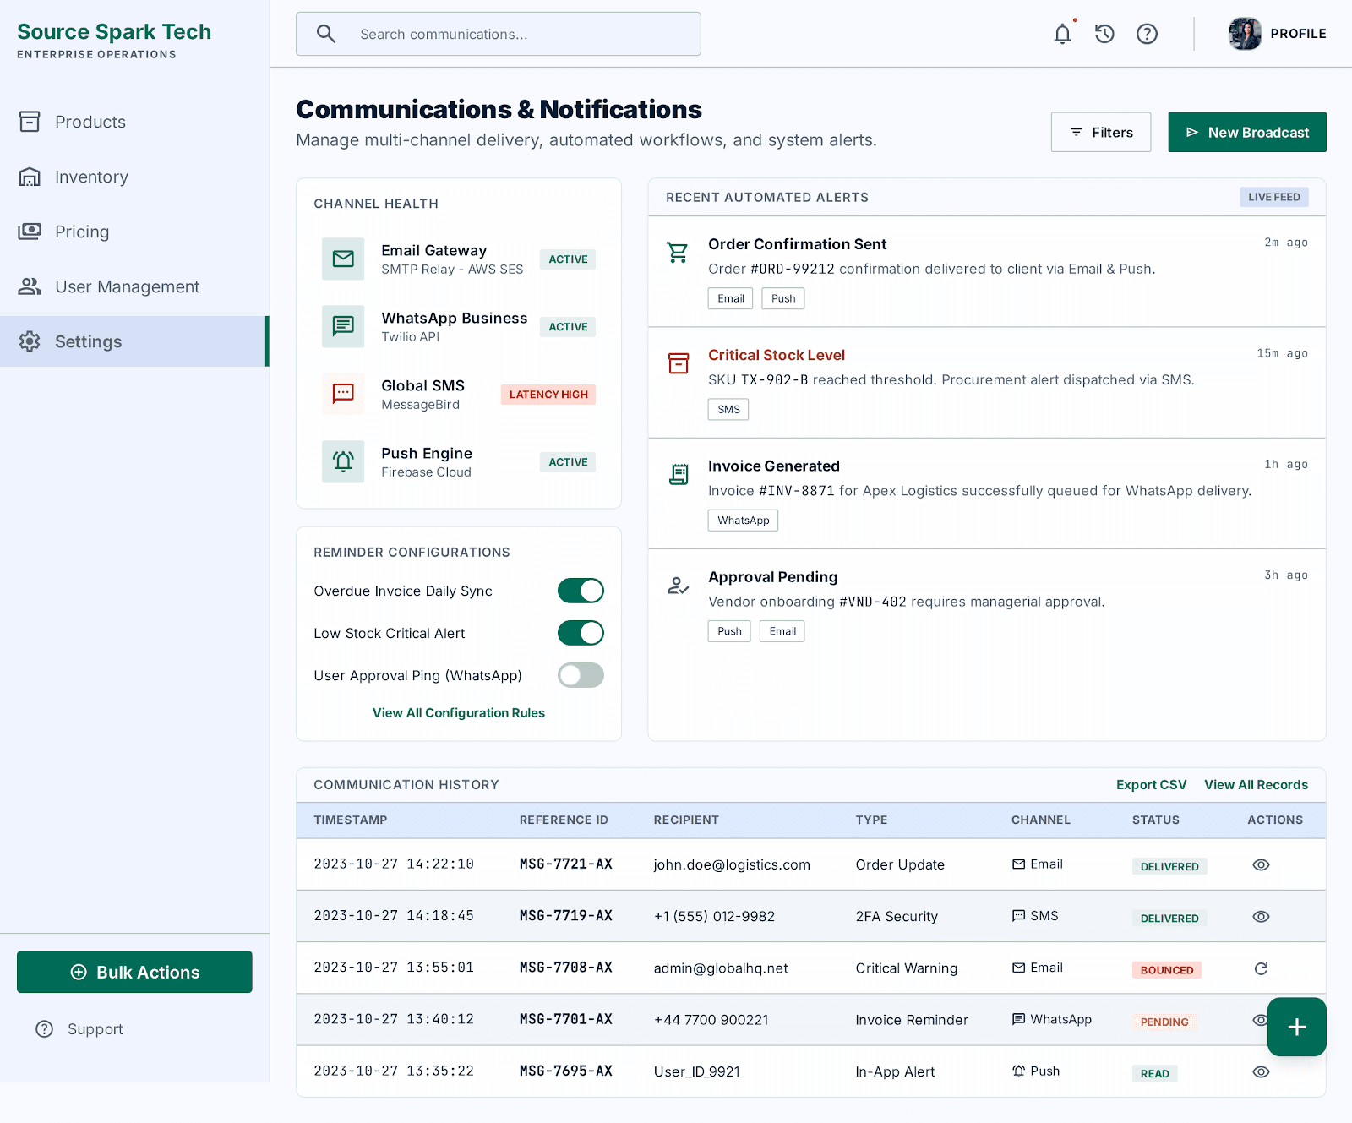The height and width of the screenshot is (1123, 1352).
Task: Disable Overdue Invoice Daily Sync toggle
Action: coord(581,591)
